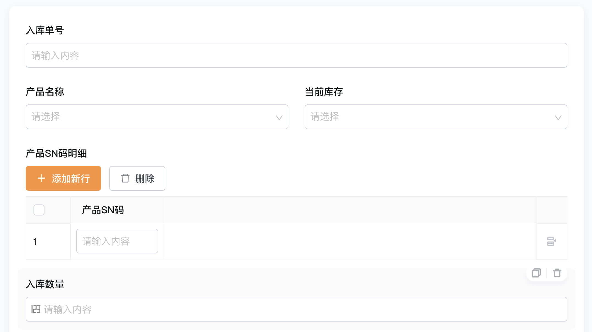Click the trash can icon beside 删除

[x=125, y=178]
